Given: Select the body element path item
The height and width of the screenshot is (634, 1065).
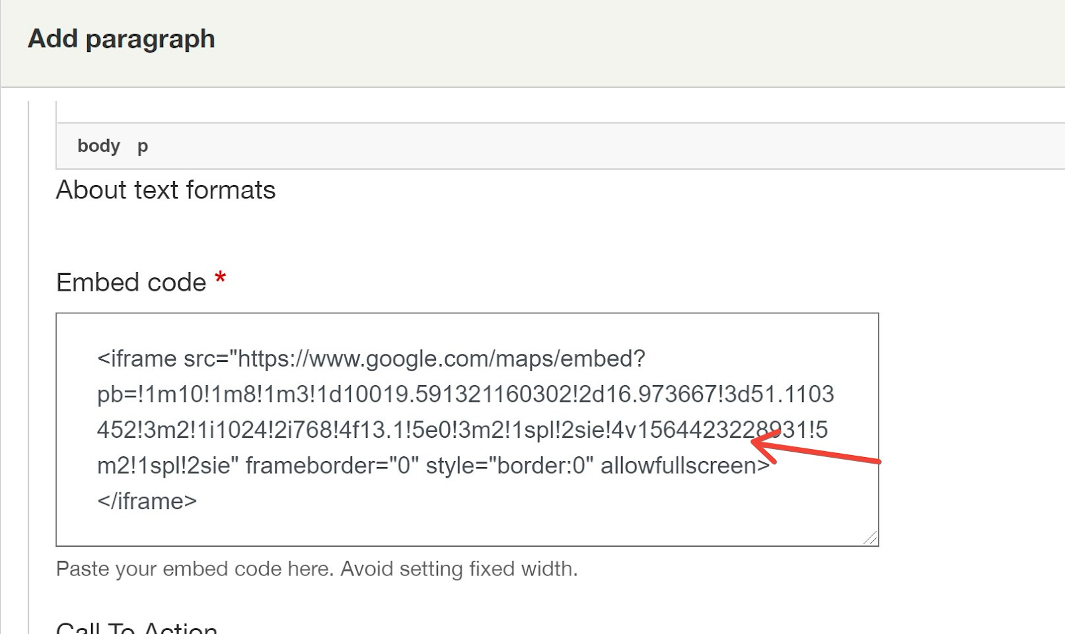Looking at the screenshot, I should point(99,146).
